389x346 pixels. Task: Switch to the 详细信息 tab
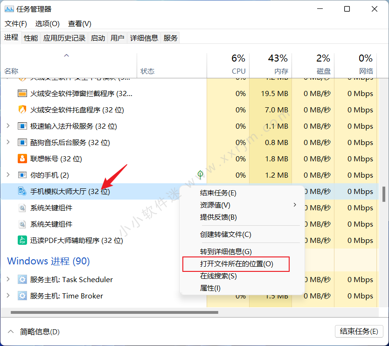pyautogui.click(x=144, y=38)
